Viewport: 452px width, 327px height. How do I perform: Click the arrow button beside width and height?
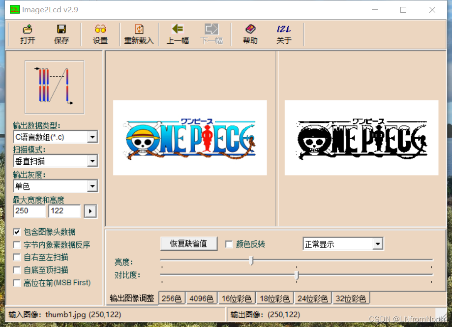pyautogui.click(x=90, y=211)
